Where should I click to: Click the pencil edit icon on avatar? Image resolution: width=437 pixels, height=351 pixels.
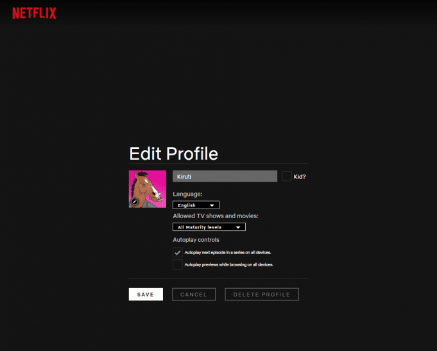[135, 201]
